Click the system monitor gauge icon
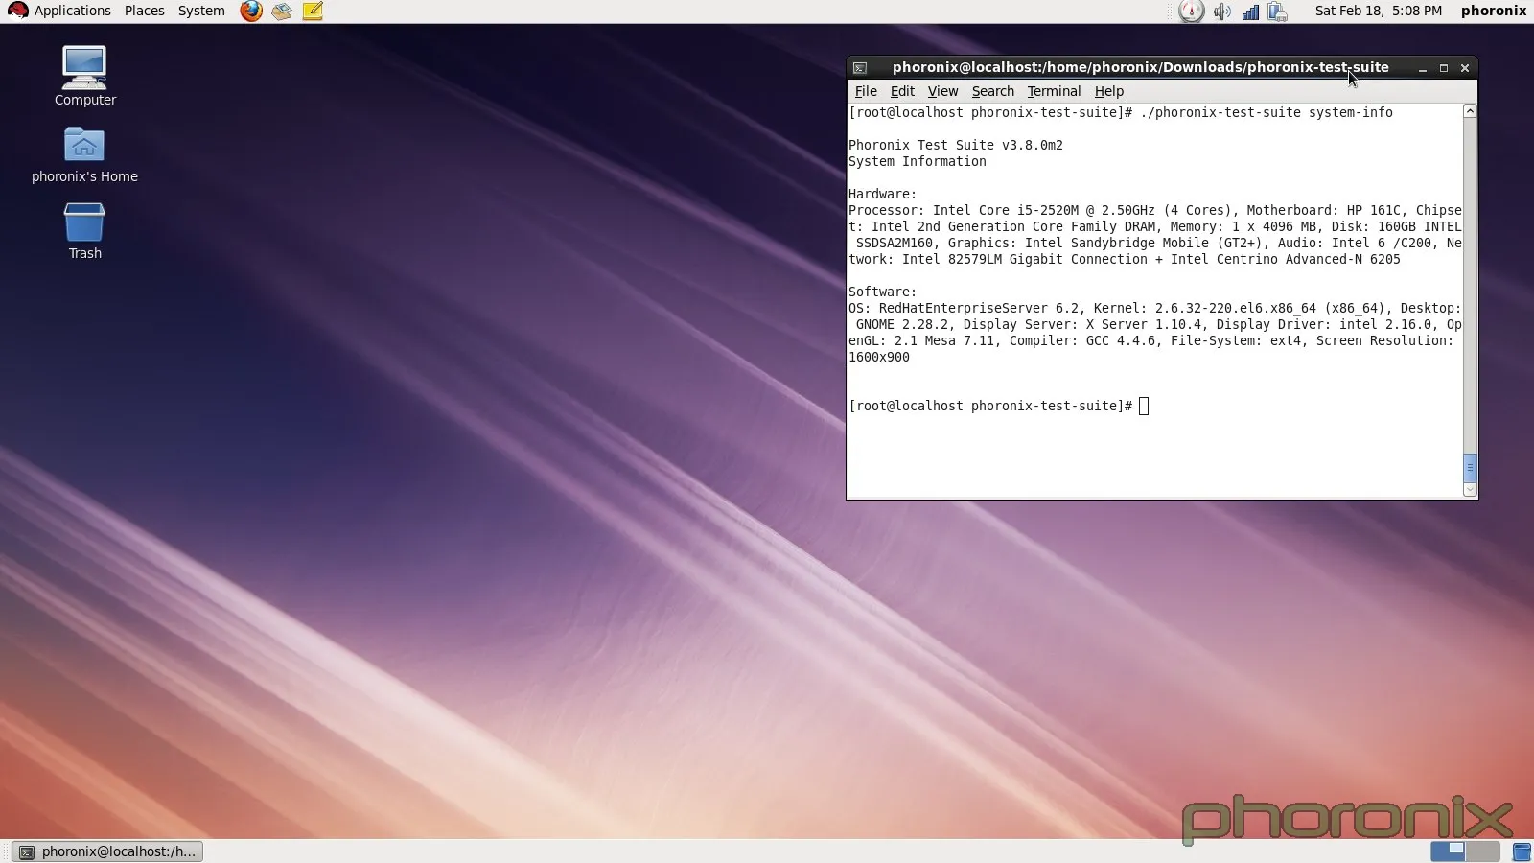The width and height of the screenshot is (1534, 863). pyautogui.click(x=1191, y=12)
